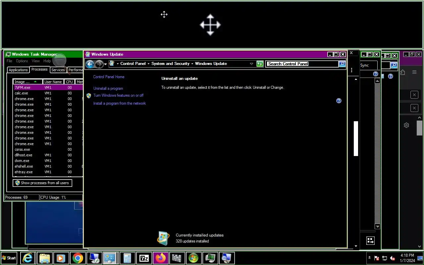
Task: Click the Control Panel icon in address bar
Action: 112,63
